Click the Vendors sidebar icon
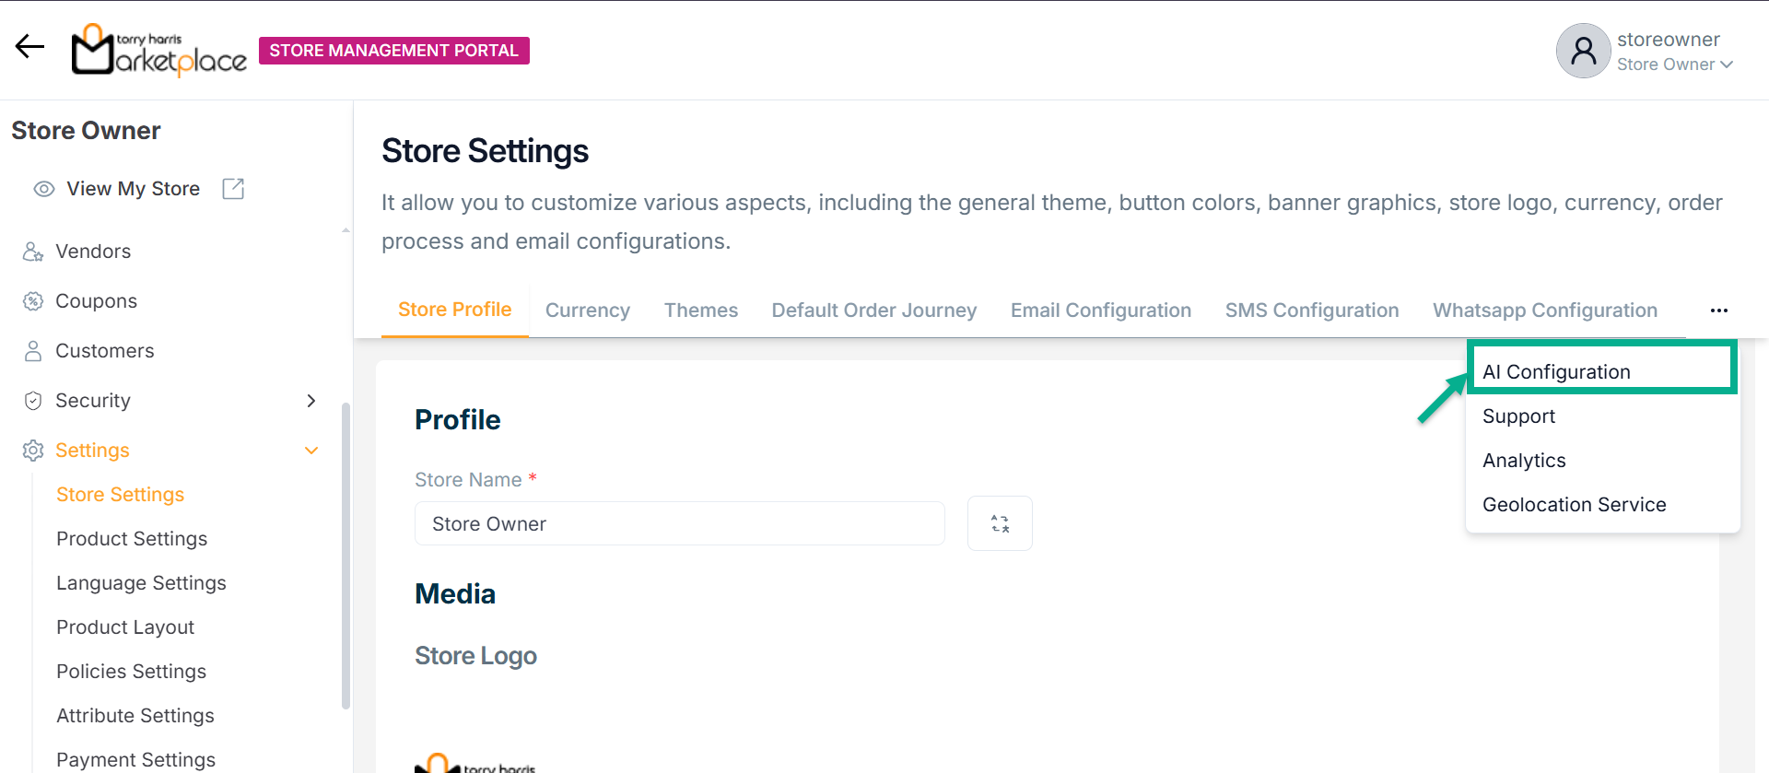The image size is (1769, 773). point(33,252)
